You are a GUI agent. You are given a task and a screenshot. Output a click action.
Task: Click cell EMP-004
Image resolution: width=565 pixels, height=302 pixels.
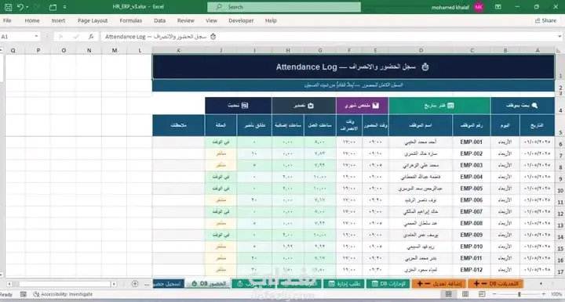click(472, 177)
